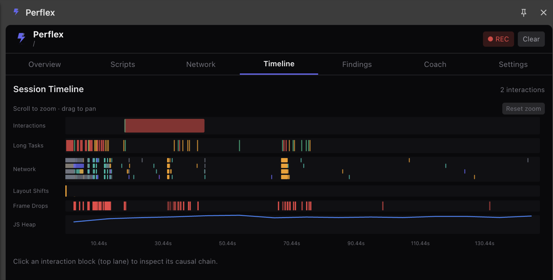The width and height of the screenshot is (553, 280).
Task: Open the Scripts tab
Action: click(123, 64)
